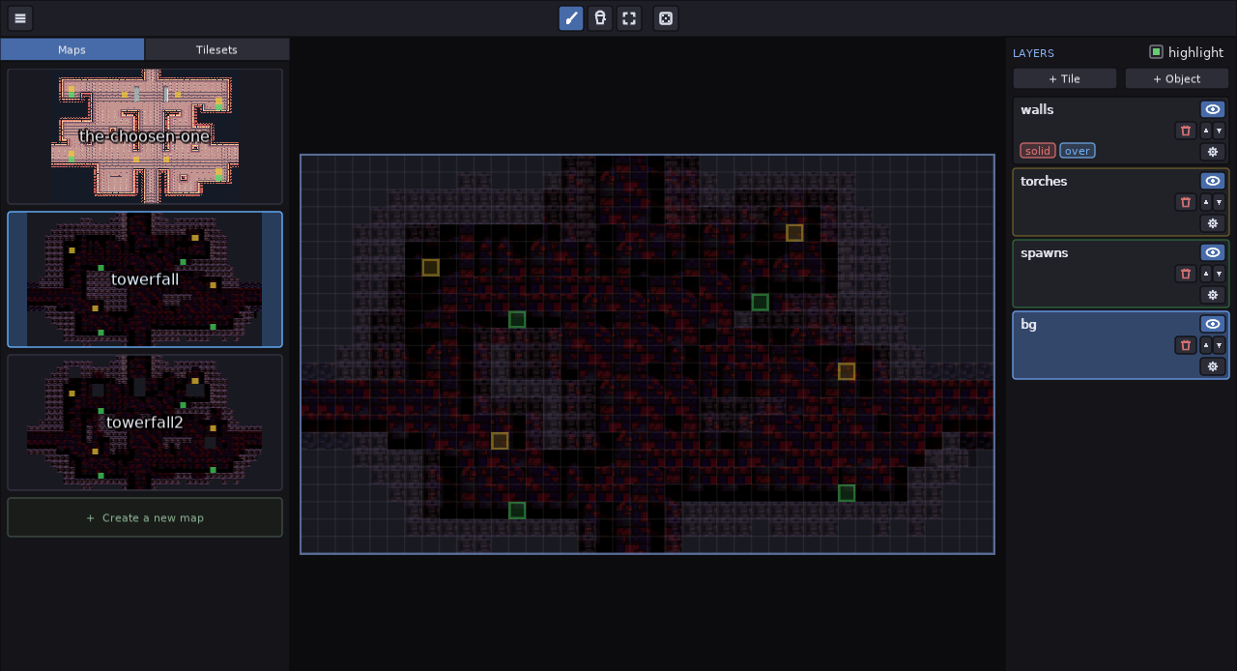Switch to the Tilesets tab

coord(217,49)
